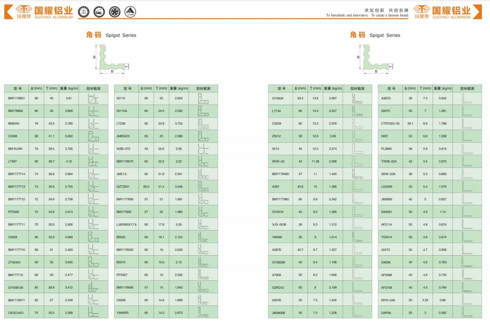Click the certification badge with triangle emblem
This screenshot has height=324, width=490.
tap(130, 12)
